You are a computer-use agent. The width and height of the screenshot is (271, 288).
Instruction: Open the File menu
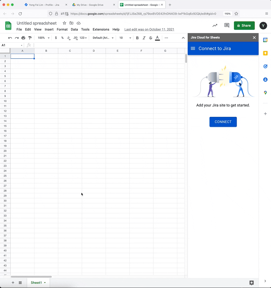point(19,29)
